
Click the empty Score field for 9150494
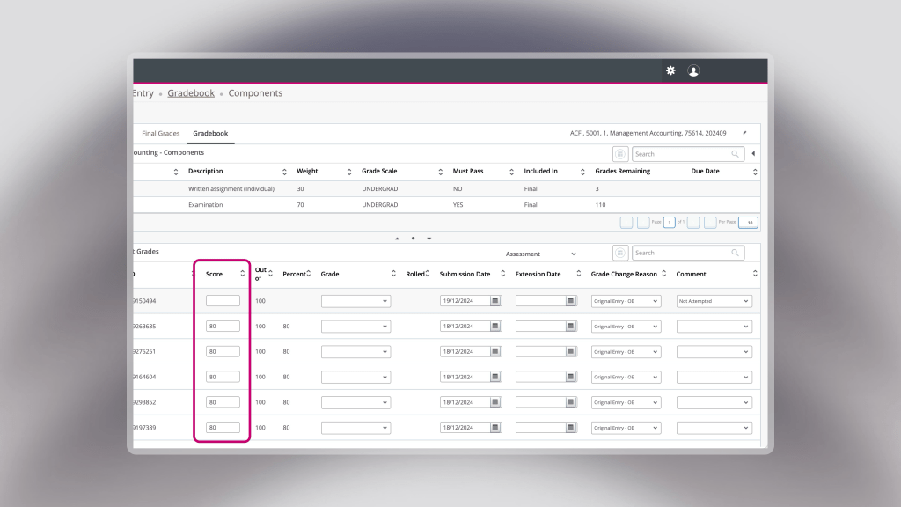(x=223, y=301)
